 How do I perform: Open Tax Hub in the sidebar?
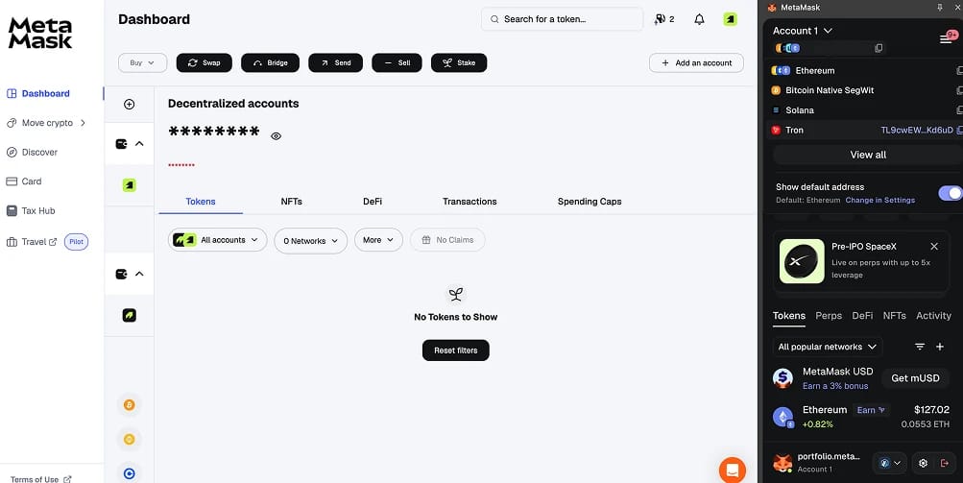(x=31, y=211)
